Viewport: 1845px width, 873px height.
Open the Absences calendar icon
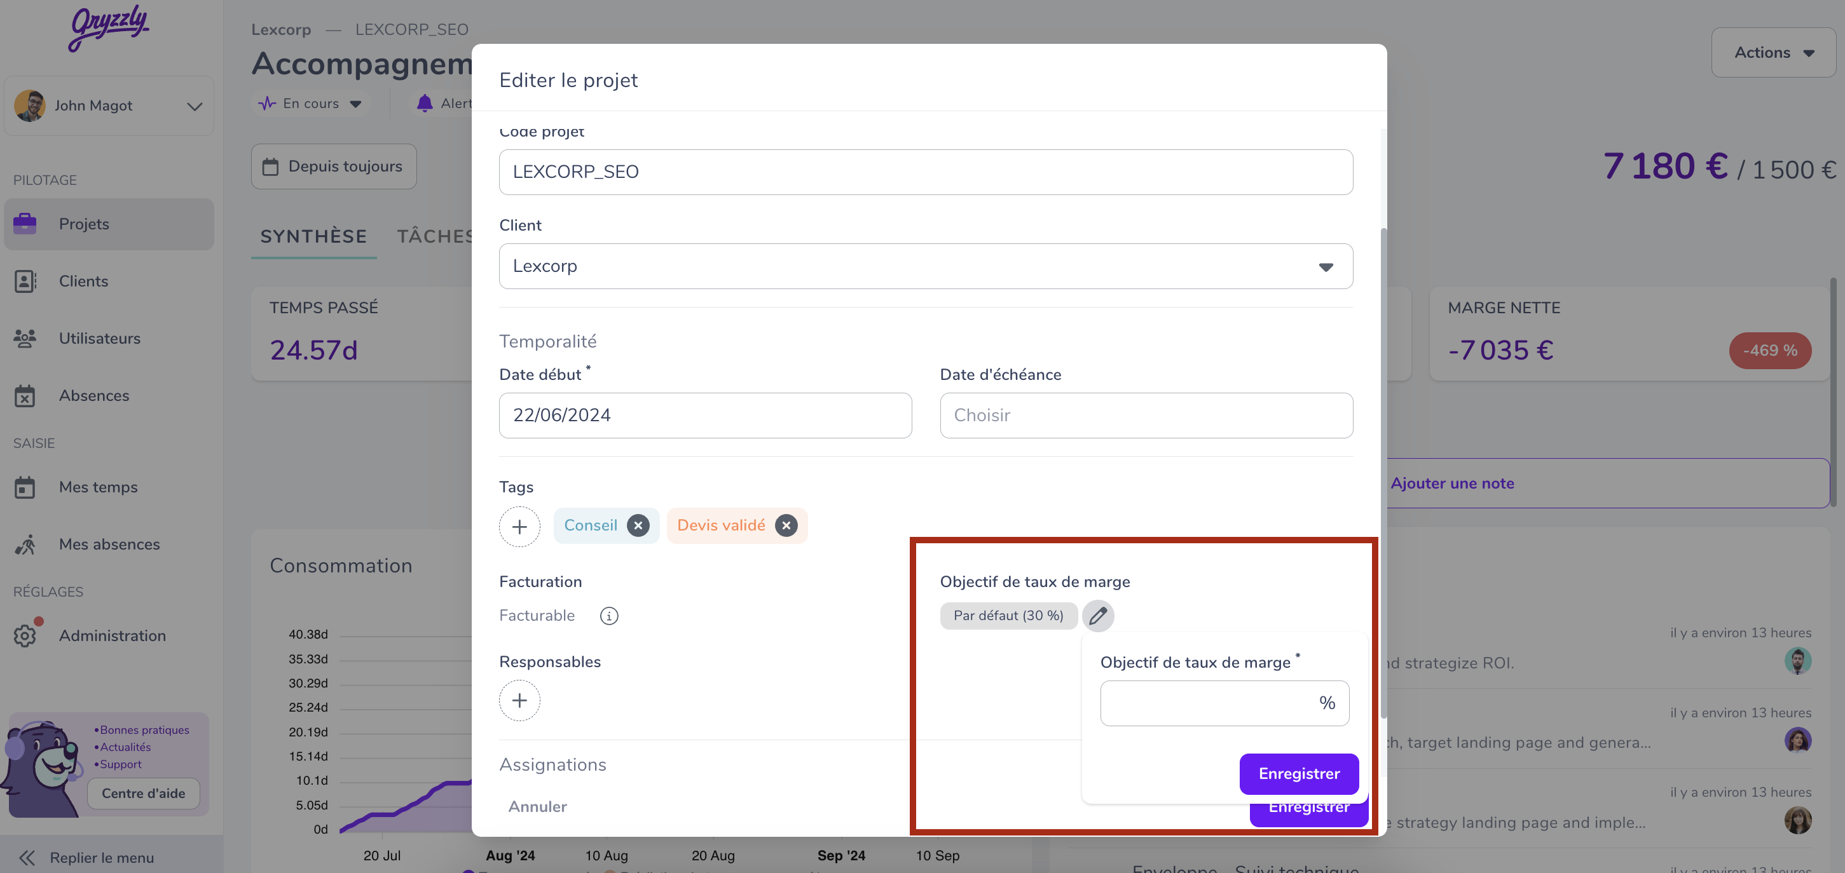pos(25,396)
